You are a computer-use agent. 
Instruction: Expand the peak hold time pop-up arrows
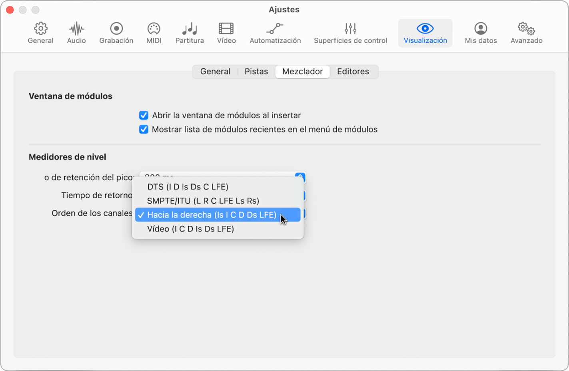point(300,176)
